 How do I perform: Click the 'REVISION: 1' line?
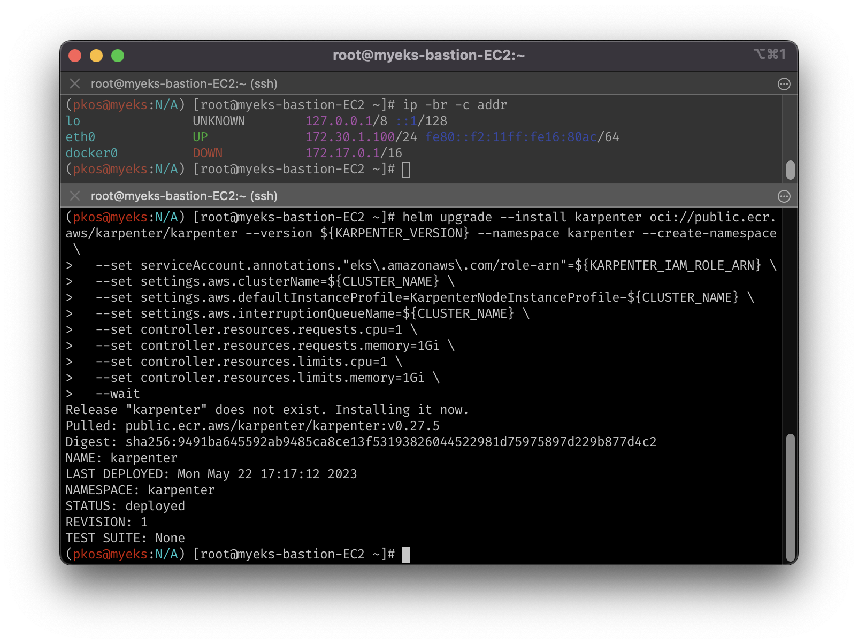(106, 522)
